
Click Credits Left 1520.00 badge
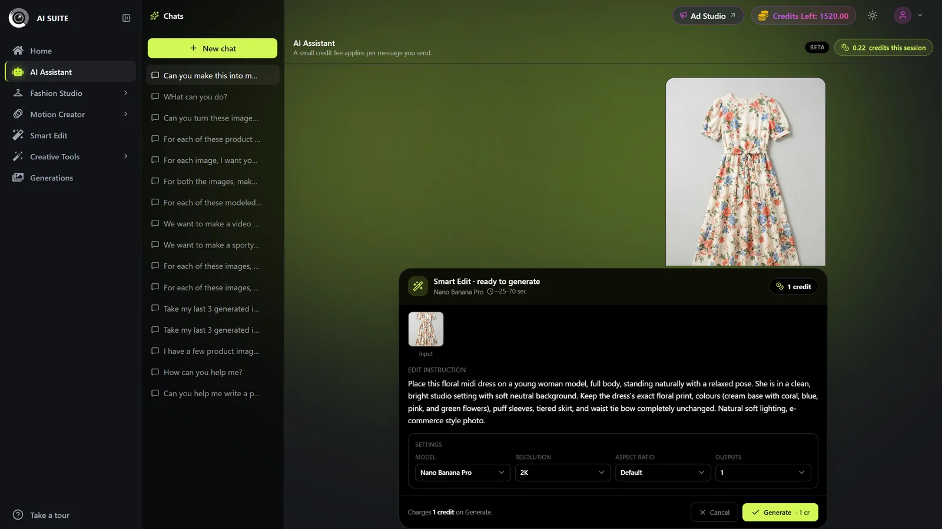coord(804,16)
